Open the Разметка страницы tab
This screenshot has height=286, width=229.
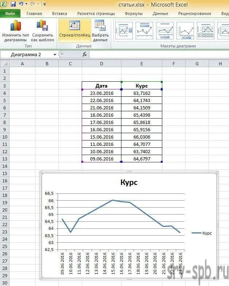pyautogui.click(x=96, y=14)
